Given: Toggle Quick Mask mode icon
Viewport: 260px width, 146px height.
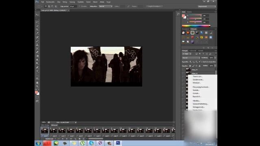Looking at the screenshot, I should (37, 97).
